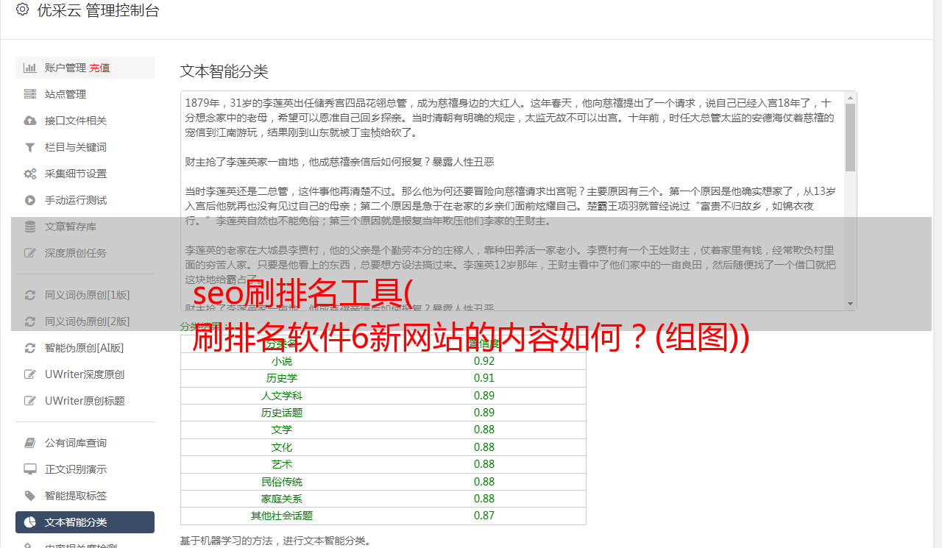Click the play circle icon for 手动运行测试
Image resolution: width=942 pixels, height=548 pixels.
point(30,200)
